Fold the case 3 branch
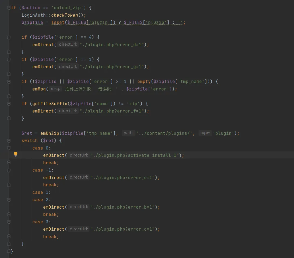Image resolution: width=294 pixels, height=258 pixels. pyautogui.click(x=9, y=222)
